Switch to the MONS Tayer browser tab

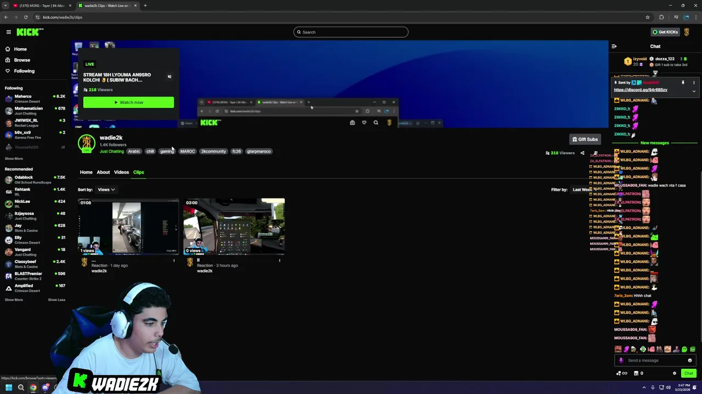43,5
